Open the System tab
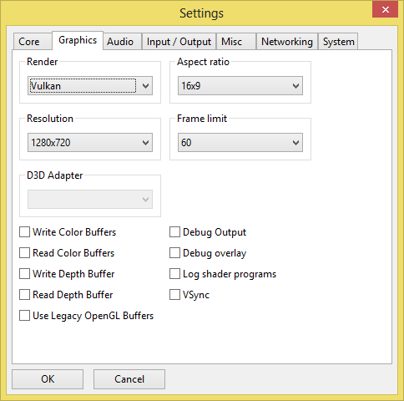Viewport: 404px width, 401px height. click(338, 42)
